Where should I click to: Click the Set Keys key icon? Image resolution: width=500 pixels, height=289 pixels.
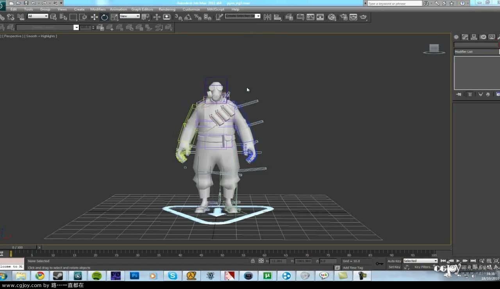click(x=379, y=264)
